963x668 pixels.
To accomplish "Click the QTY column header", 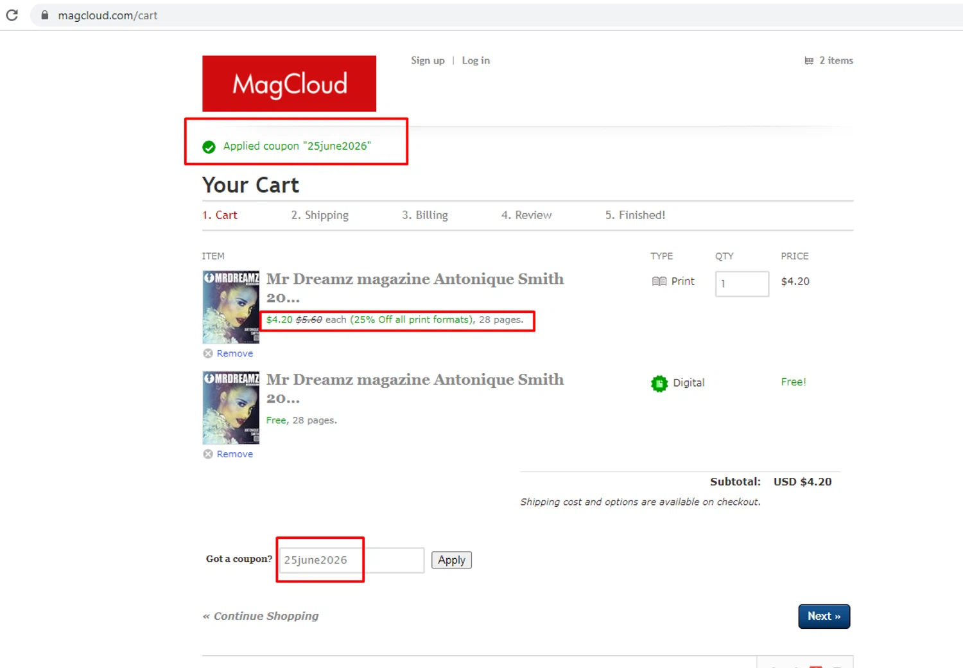I will point(724,256).
